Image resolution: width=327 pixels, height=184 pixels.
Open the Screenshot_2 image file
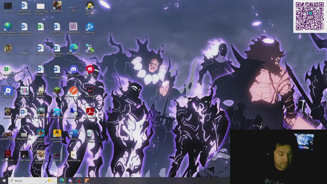(8, 7)
